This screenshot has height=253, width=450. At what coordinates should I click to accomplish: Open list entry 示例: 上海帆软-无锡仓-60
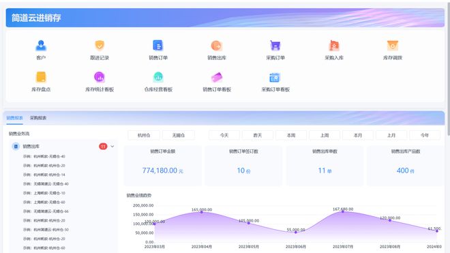point(44,202)
